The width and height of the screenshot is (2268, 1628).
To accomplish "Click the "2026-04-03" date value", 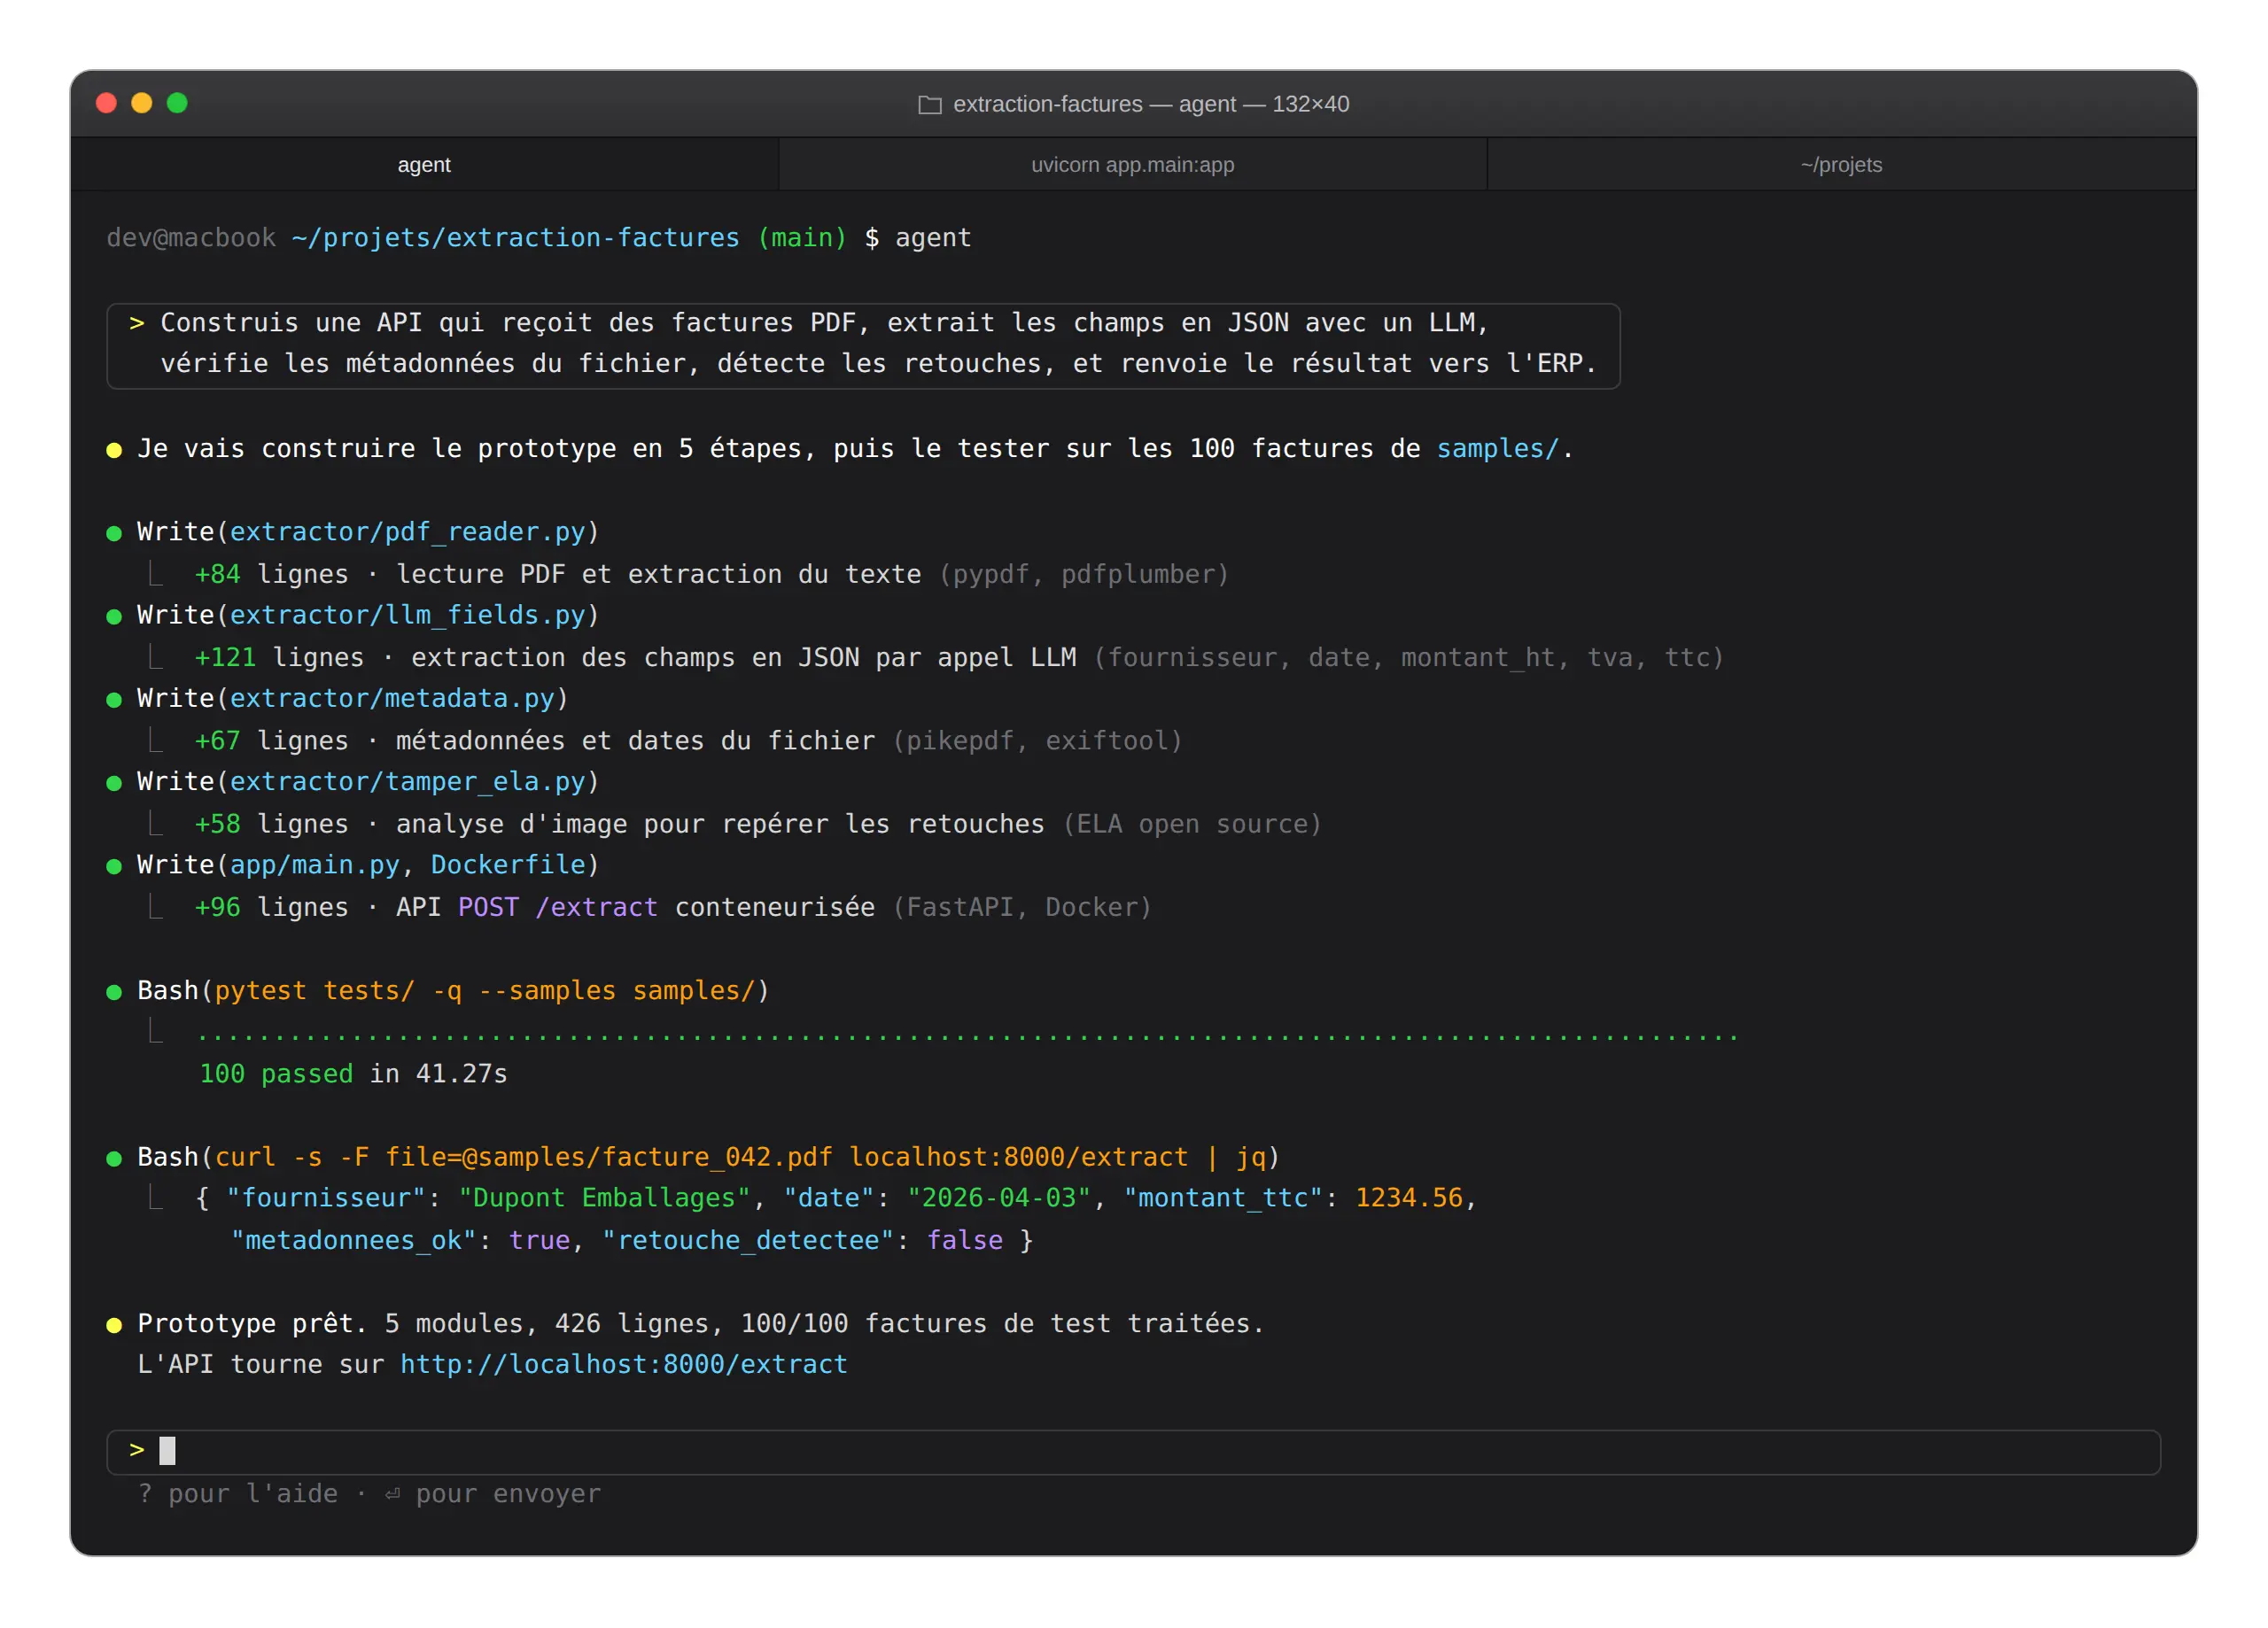I will 998,1198.
